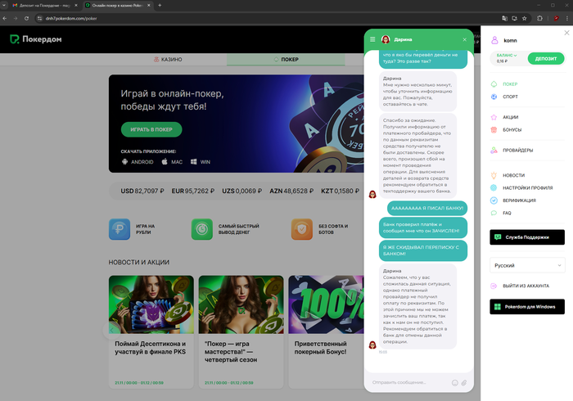Download the Win app
This screenshot has height=401, width=573.
tap(201, 162)
